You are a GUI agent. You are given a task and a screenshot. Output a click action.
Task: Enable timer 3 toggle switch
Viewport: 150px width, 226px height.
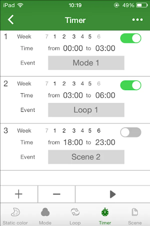131,132
